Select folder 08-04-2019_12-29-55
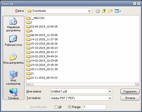Image resolution: width=142 pixels, height=112 pixels. 42,35
